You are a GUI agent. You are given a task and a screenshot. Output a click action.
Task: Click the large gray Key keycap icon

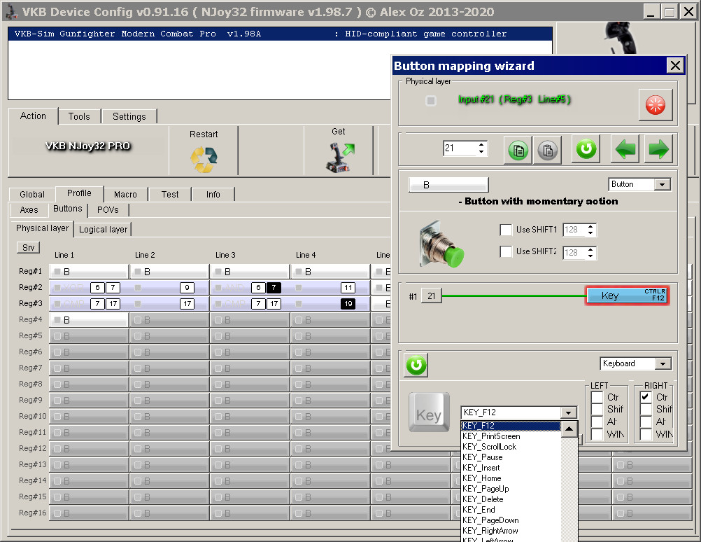tap(429, 412)
